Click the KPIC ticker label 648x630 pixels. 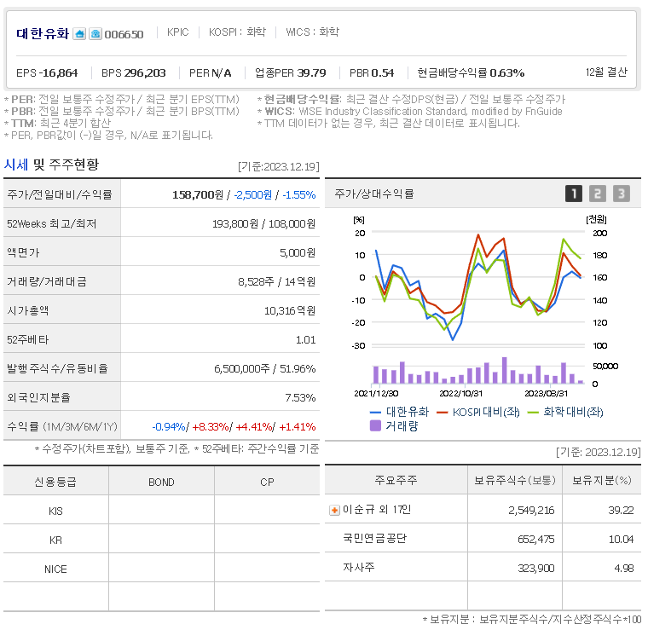click(177, 32)
